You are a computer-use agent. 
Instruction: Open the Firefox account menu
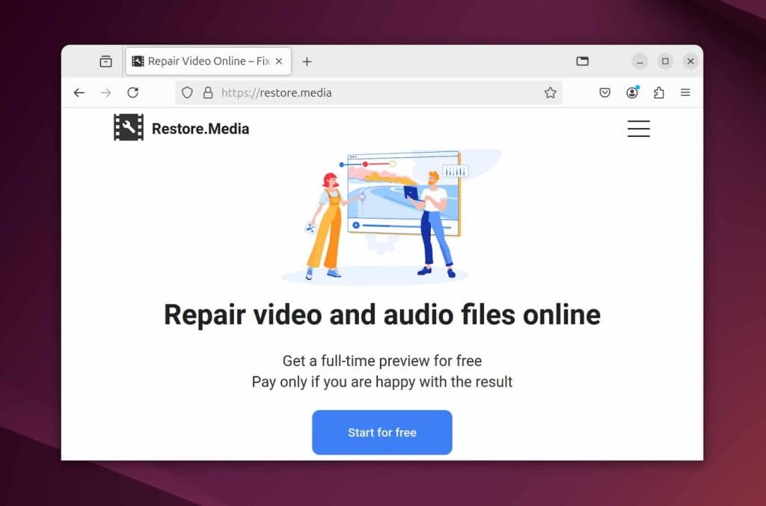(x=632, y=93)
